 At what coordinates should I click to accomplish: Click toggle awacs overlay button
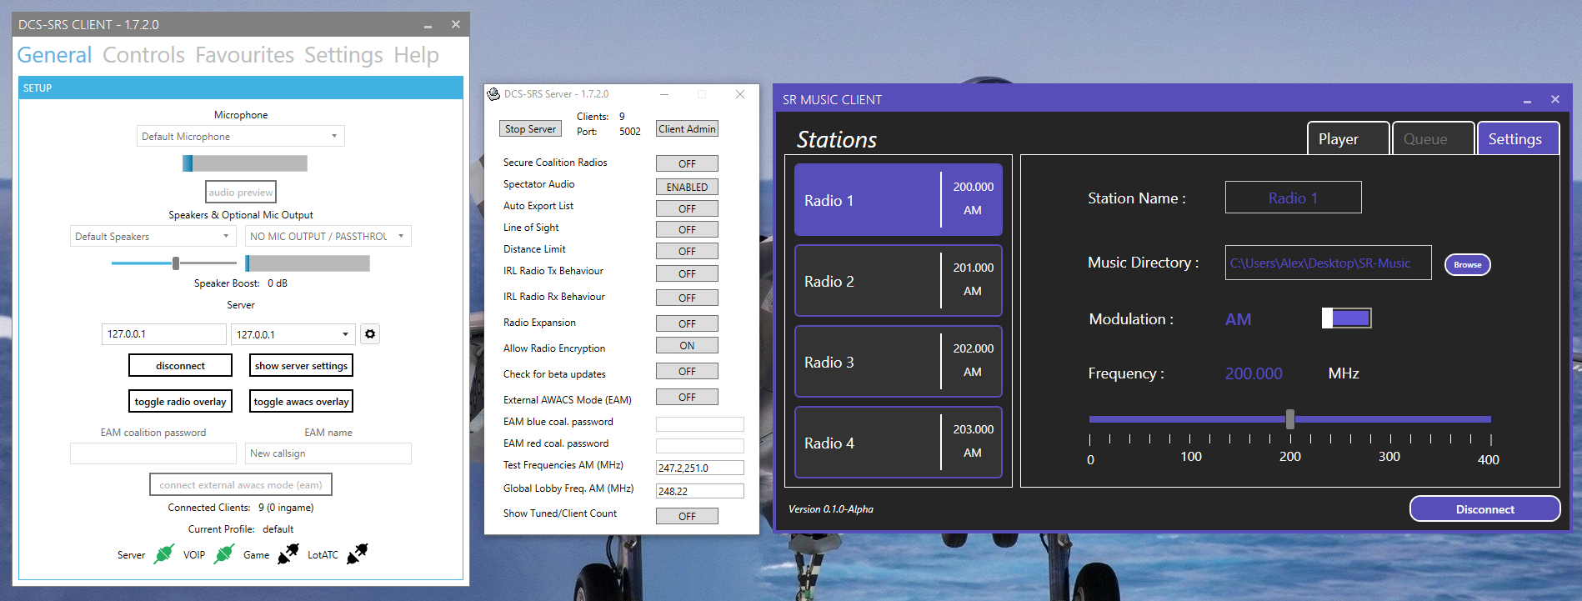[301, 401]
